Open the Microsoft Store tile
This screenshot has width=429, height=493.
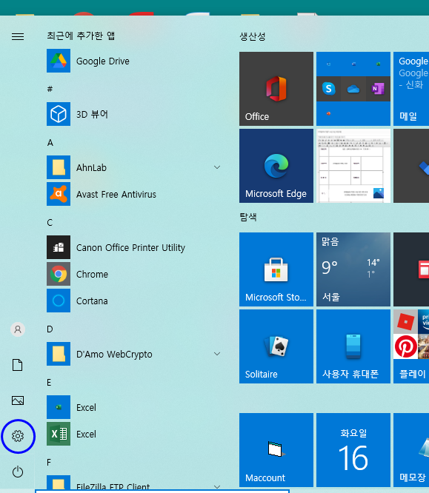(276, 269)
